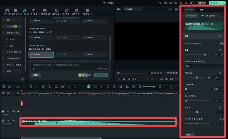
Task: Click the リセット reset button
Action: (x=189, y=135)
